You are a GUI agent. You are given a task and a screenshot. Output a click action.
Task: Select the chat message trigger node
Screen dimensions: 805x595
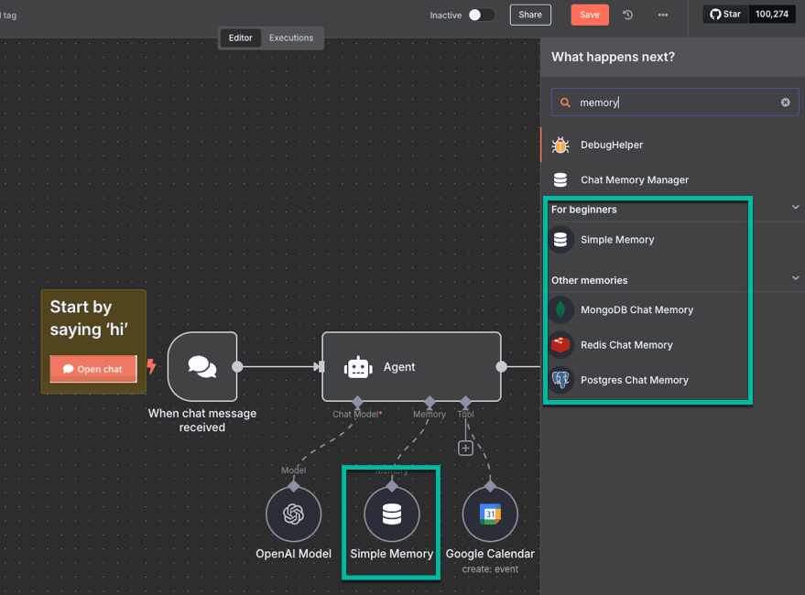[202, 366]
